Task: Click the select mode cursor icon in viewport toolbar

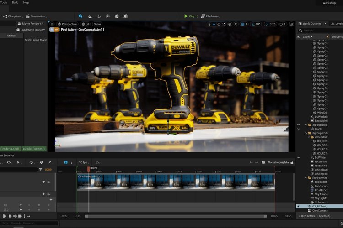Action: (x=209, y=24)
